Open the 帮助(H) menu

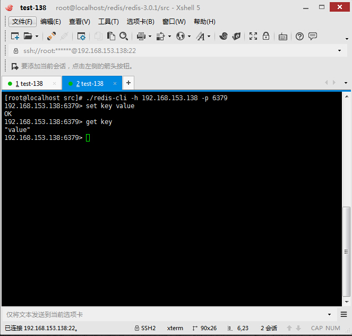point(204,22)
